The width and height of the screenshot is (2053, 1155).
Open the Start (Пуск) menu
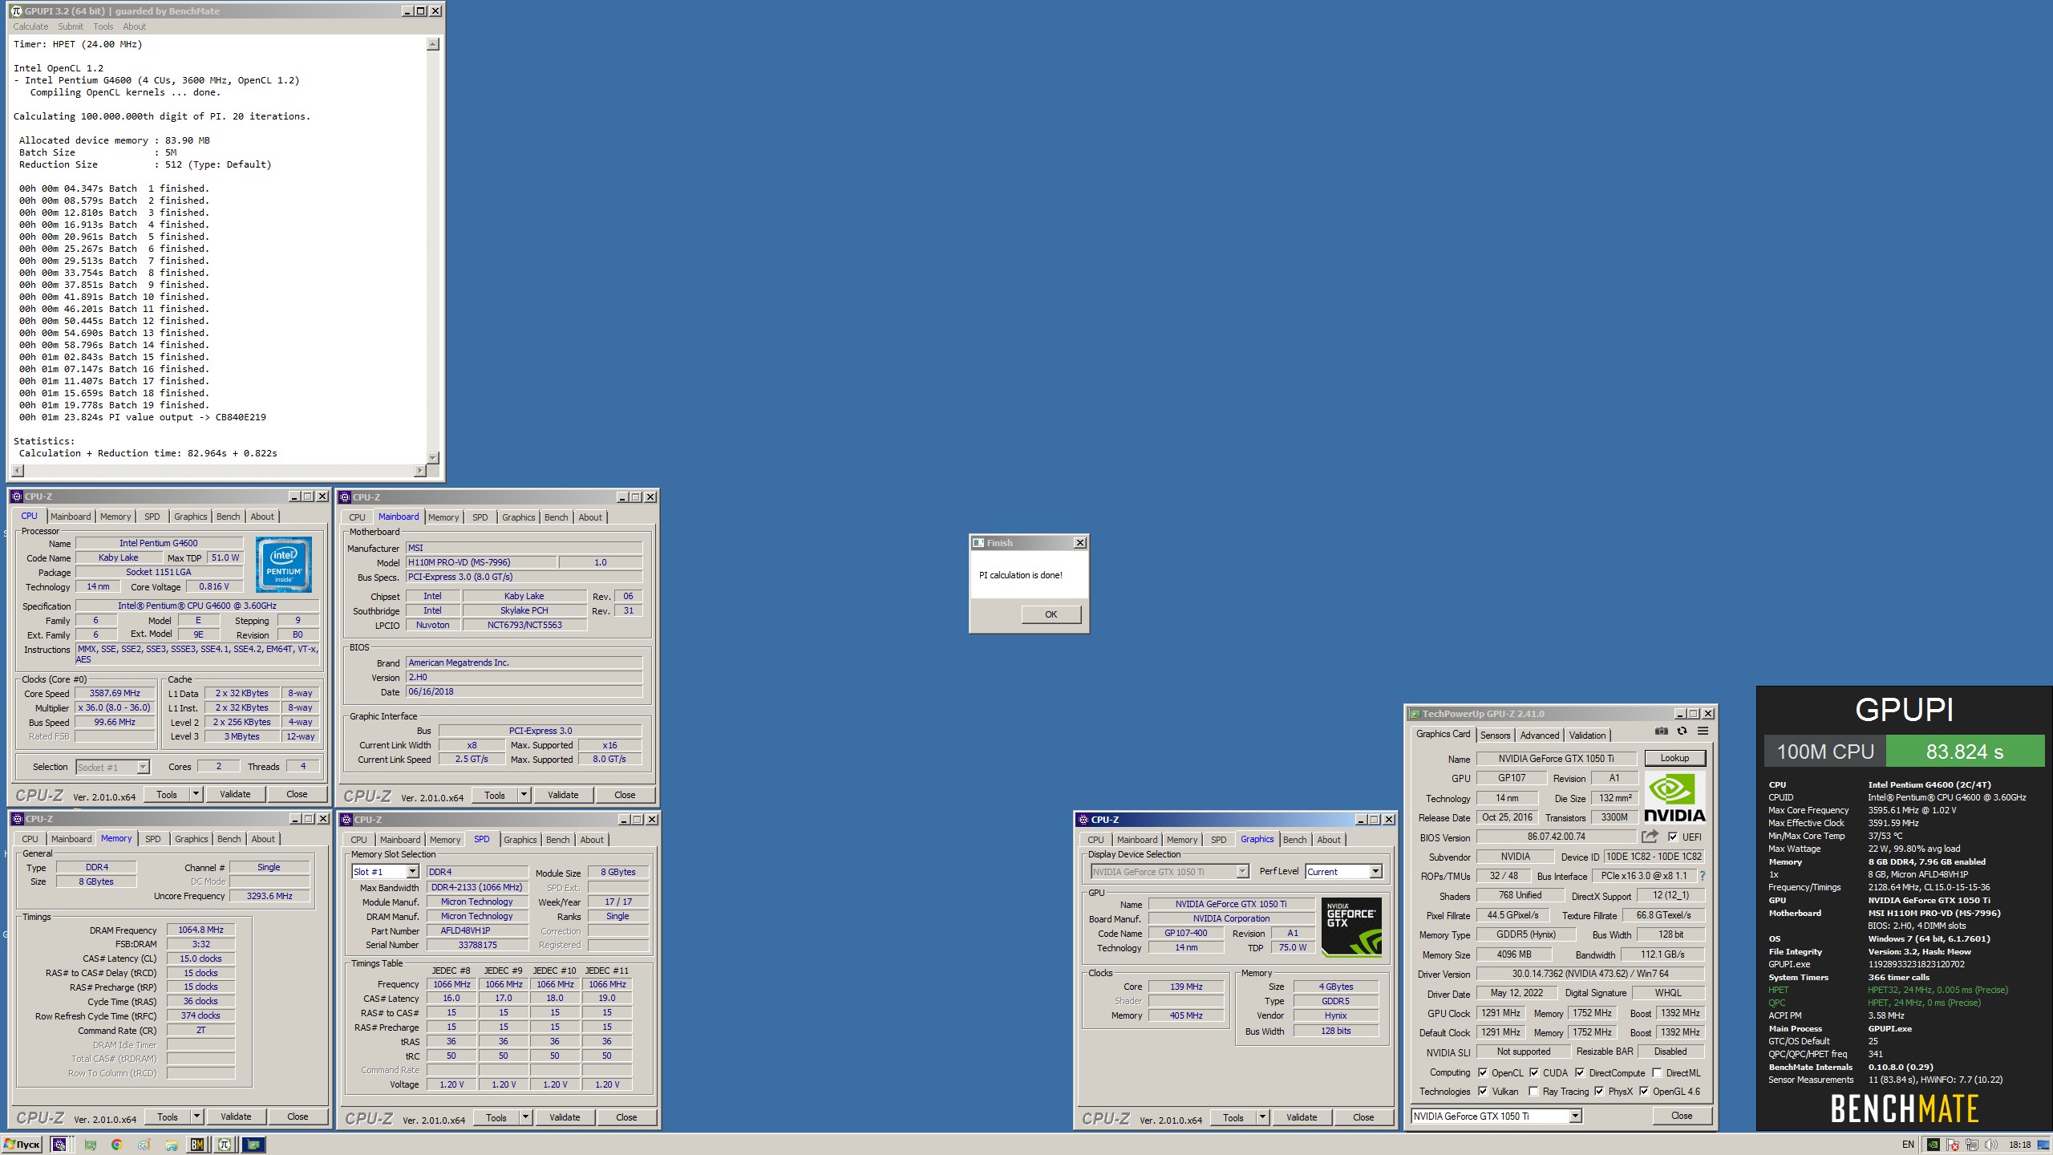tap(22, 1145)
